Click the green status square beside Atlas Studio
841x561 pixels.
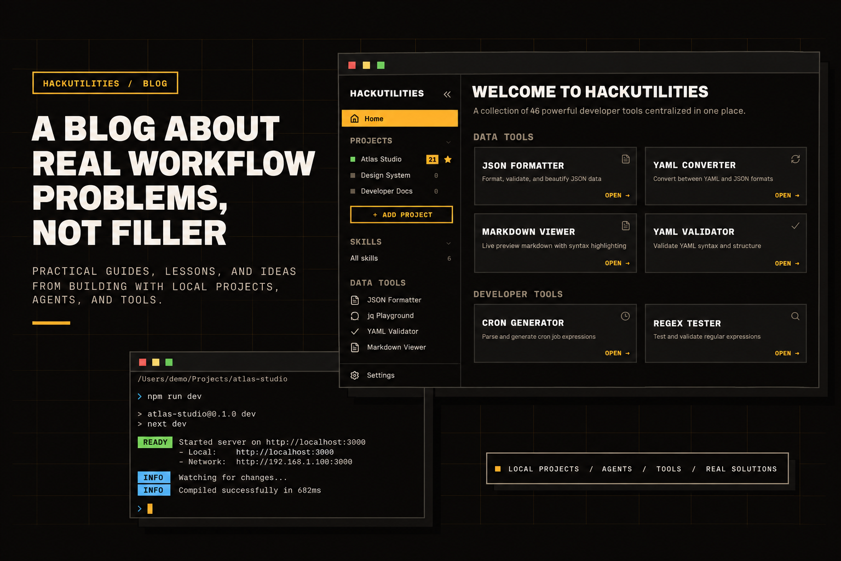click(353, 159)
